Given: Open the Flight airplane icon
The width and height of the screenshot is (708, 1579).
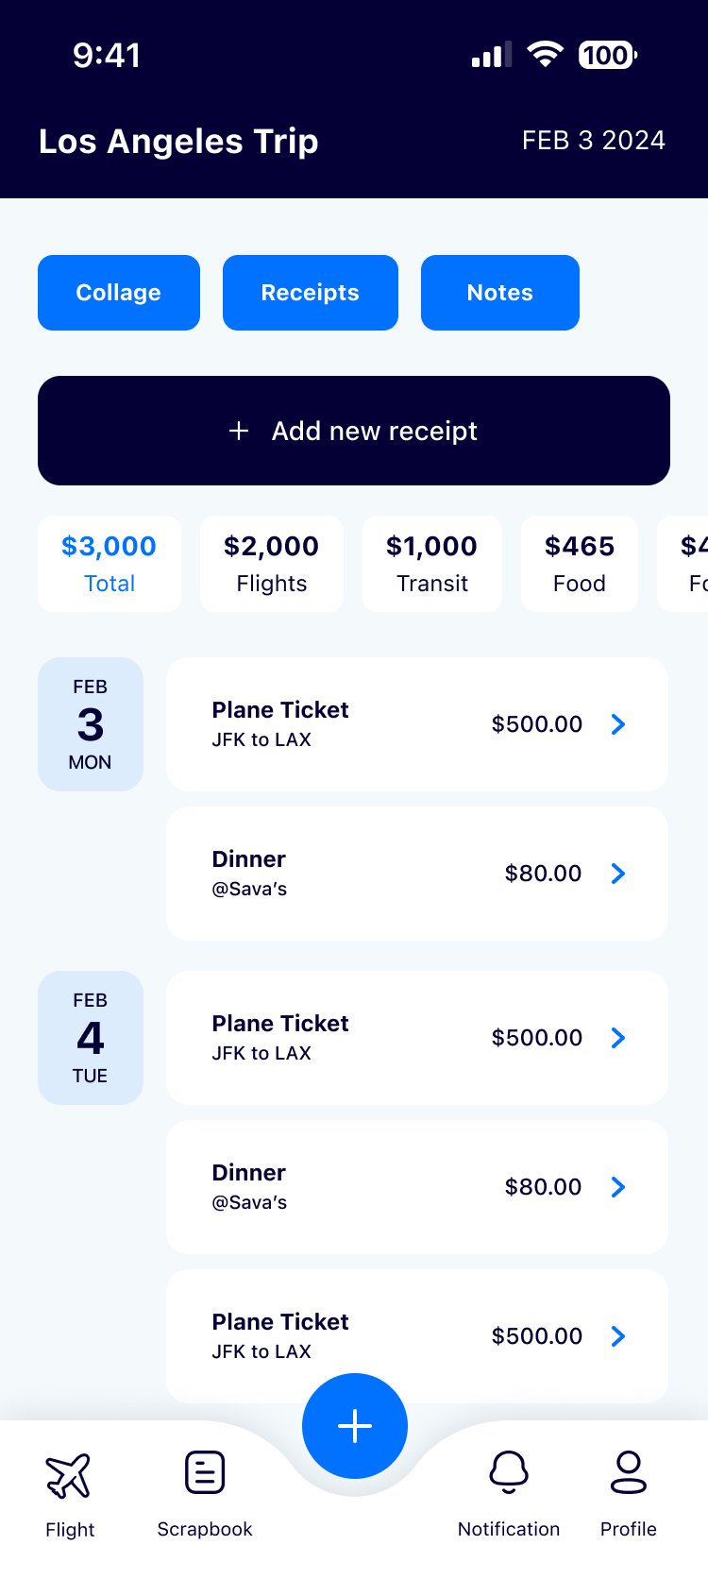Looking at the screenshot, I should [69, 1476].
